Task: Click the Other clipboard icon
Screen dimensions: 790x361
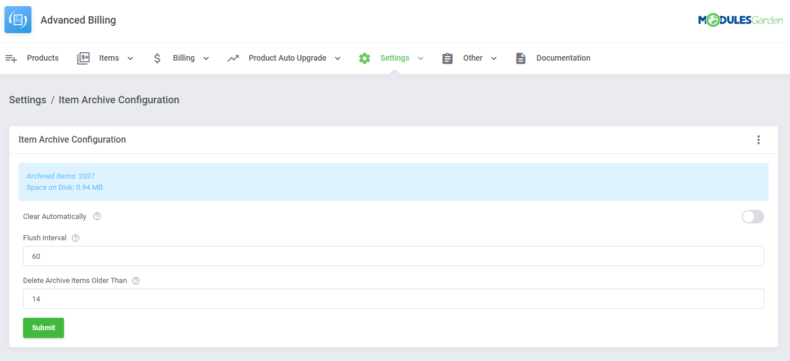Action: [x=447, y=58]
